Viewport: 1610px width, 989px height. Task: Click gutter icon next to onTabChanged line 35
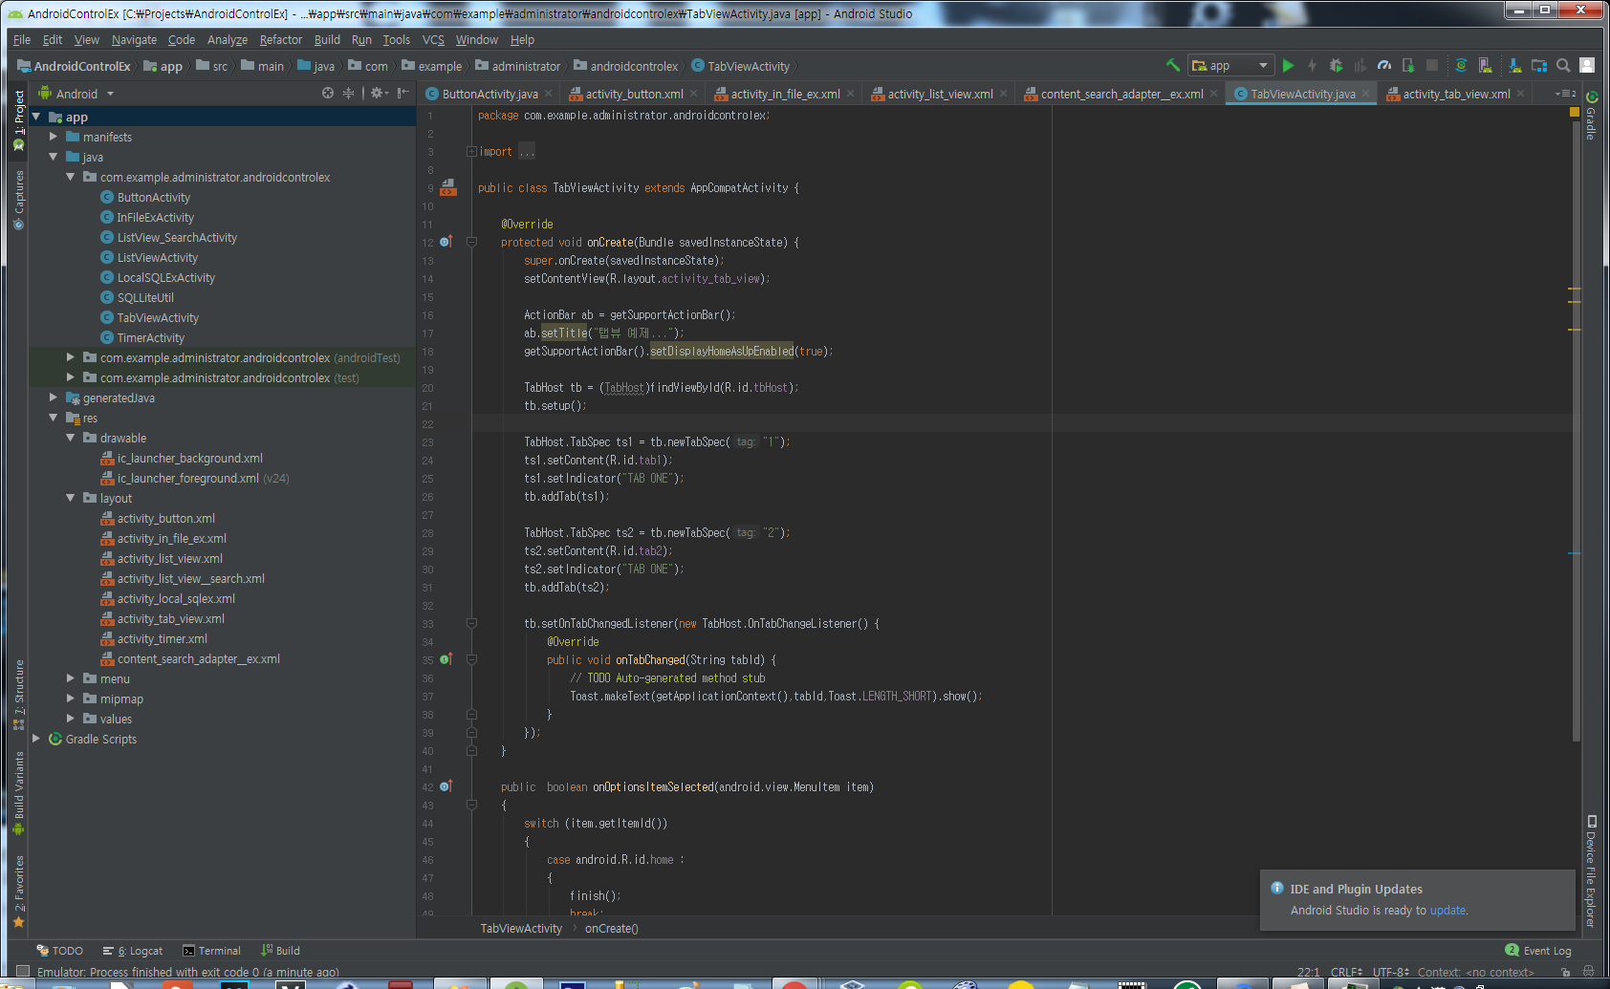coord(446,659)
